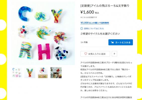Screen dimensions: 142x100
Task: Click the pink H letter in the main image
Action: pyautogui.click(x=44, y=51)
